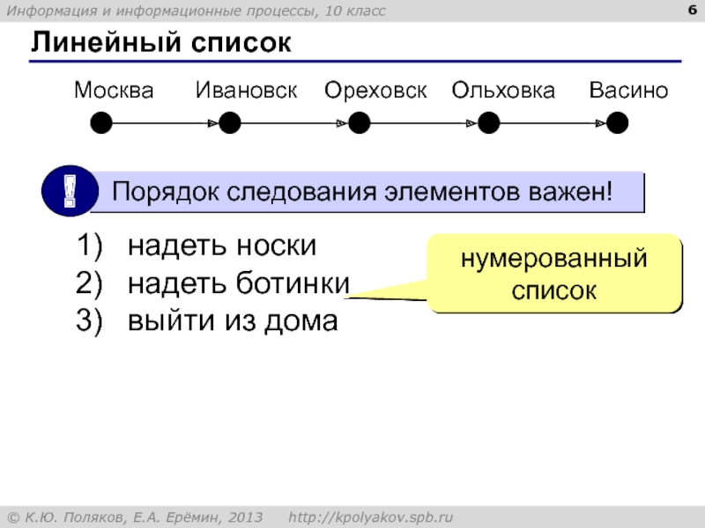This screenshot has height=528, width=705.
Task: Click the black node under Москва
Action: pyautogui.click(x=102, y=123)
